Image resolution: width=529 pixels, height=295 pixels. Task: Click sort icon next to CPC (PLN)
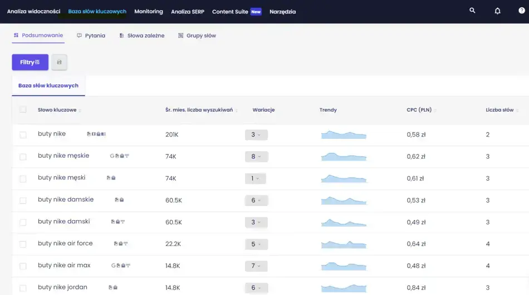(x=435, y=111)
